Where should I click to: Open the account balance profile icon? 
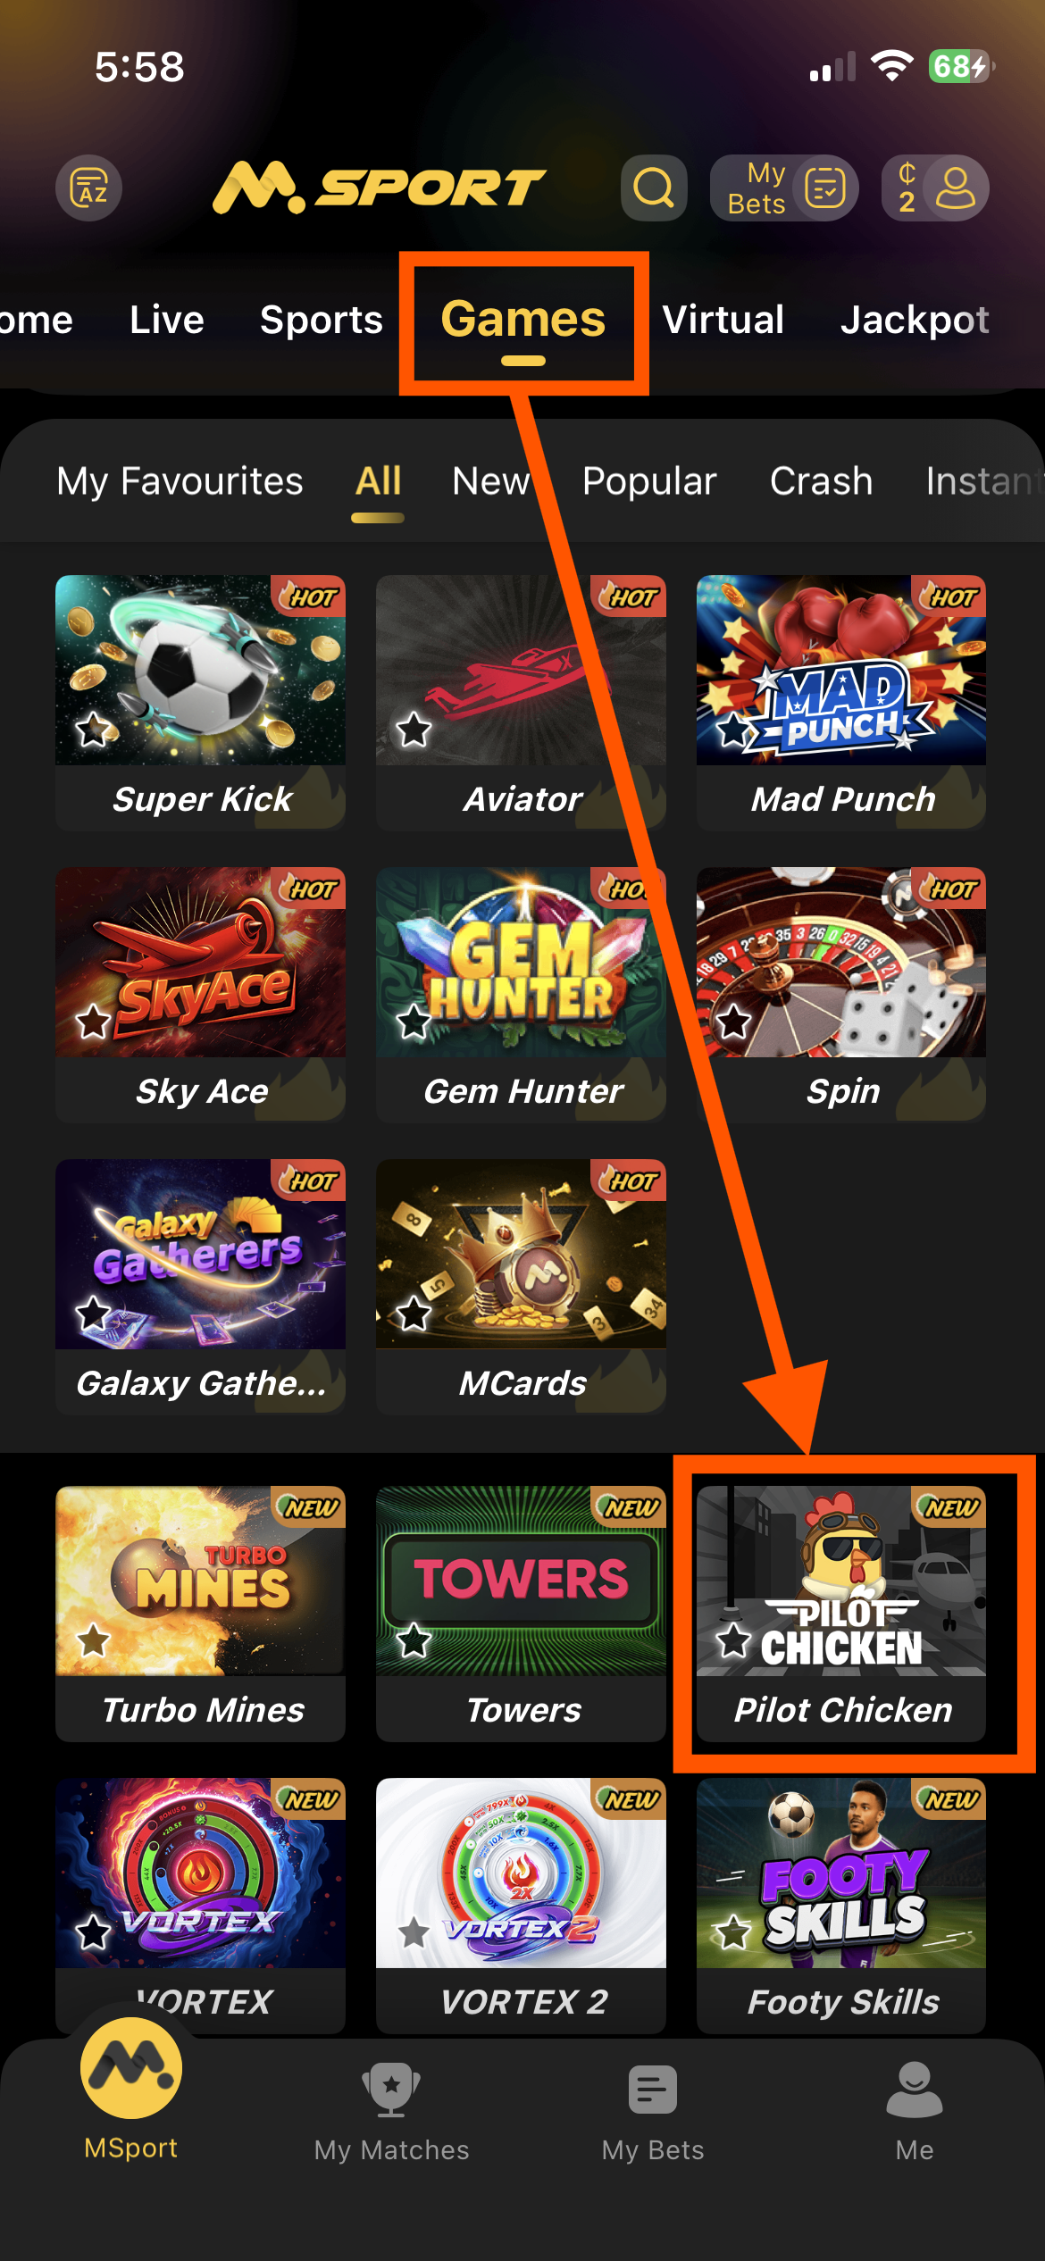coord(935,188)
